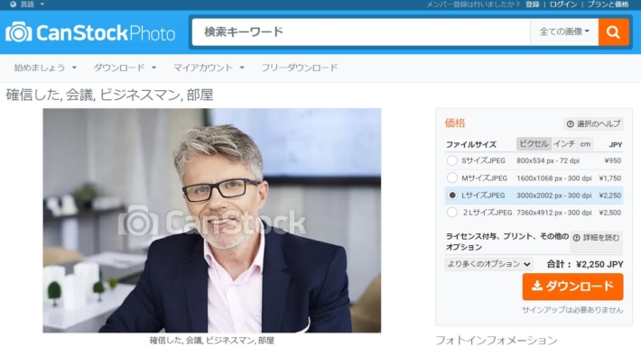
Task: Open the フリーダウンロード menu item
Action: [x=300, y=68]
